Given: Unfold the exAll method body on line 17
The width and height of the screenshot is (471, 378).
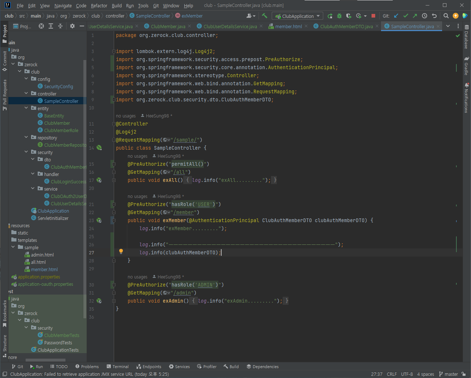Looking at the screenshot, I should 114,180.
